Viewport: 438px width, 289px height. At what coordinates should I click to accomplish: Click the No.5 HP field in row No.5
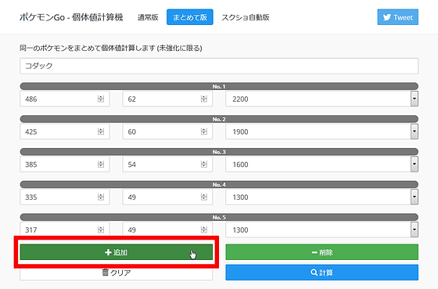(x=167, y=229)
